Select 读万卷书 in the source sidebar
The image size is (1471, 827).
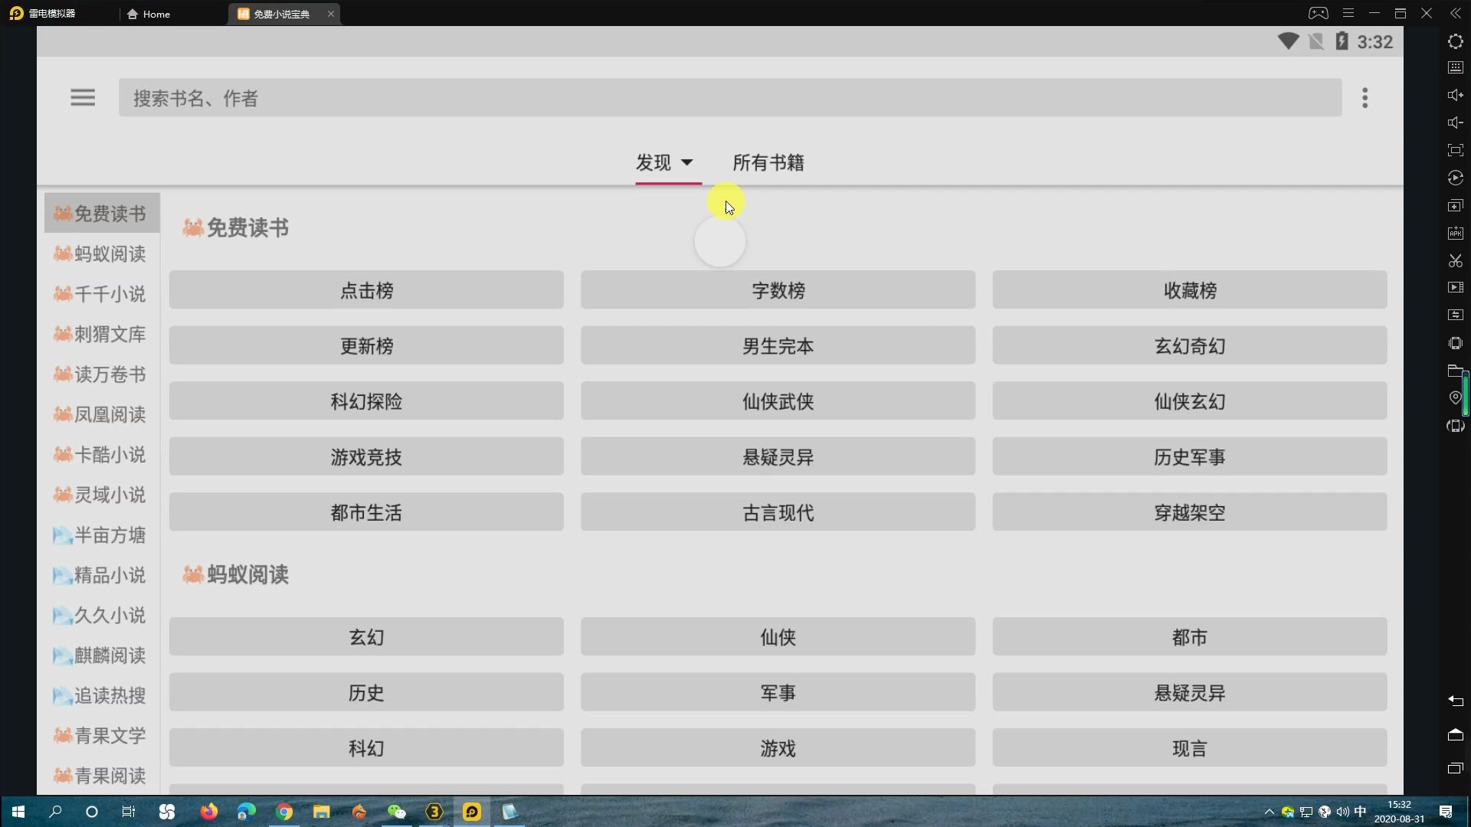(x=102, y=374)
